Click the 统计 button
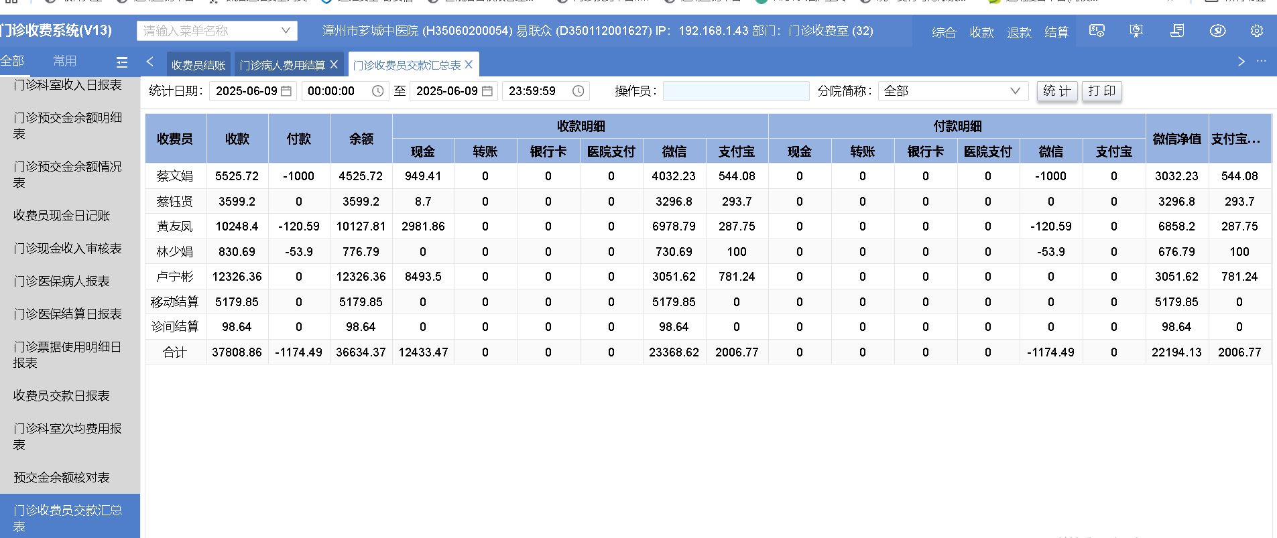 (x=1057, y=91)
